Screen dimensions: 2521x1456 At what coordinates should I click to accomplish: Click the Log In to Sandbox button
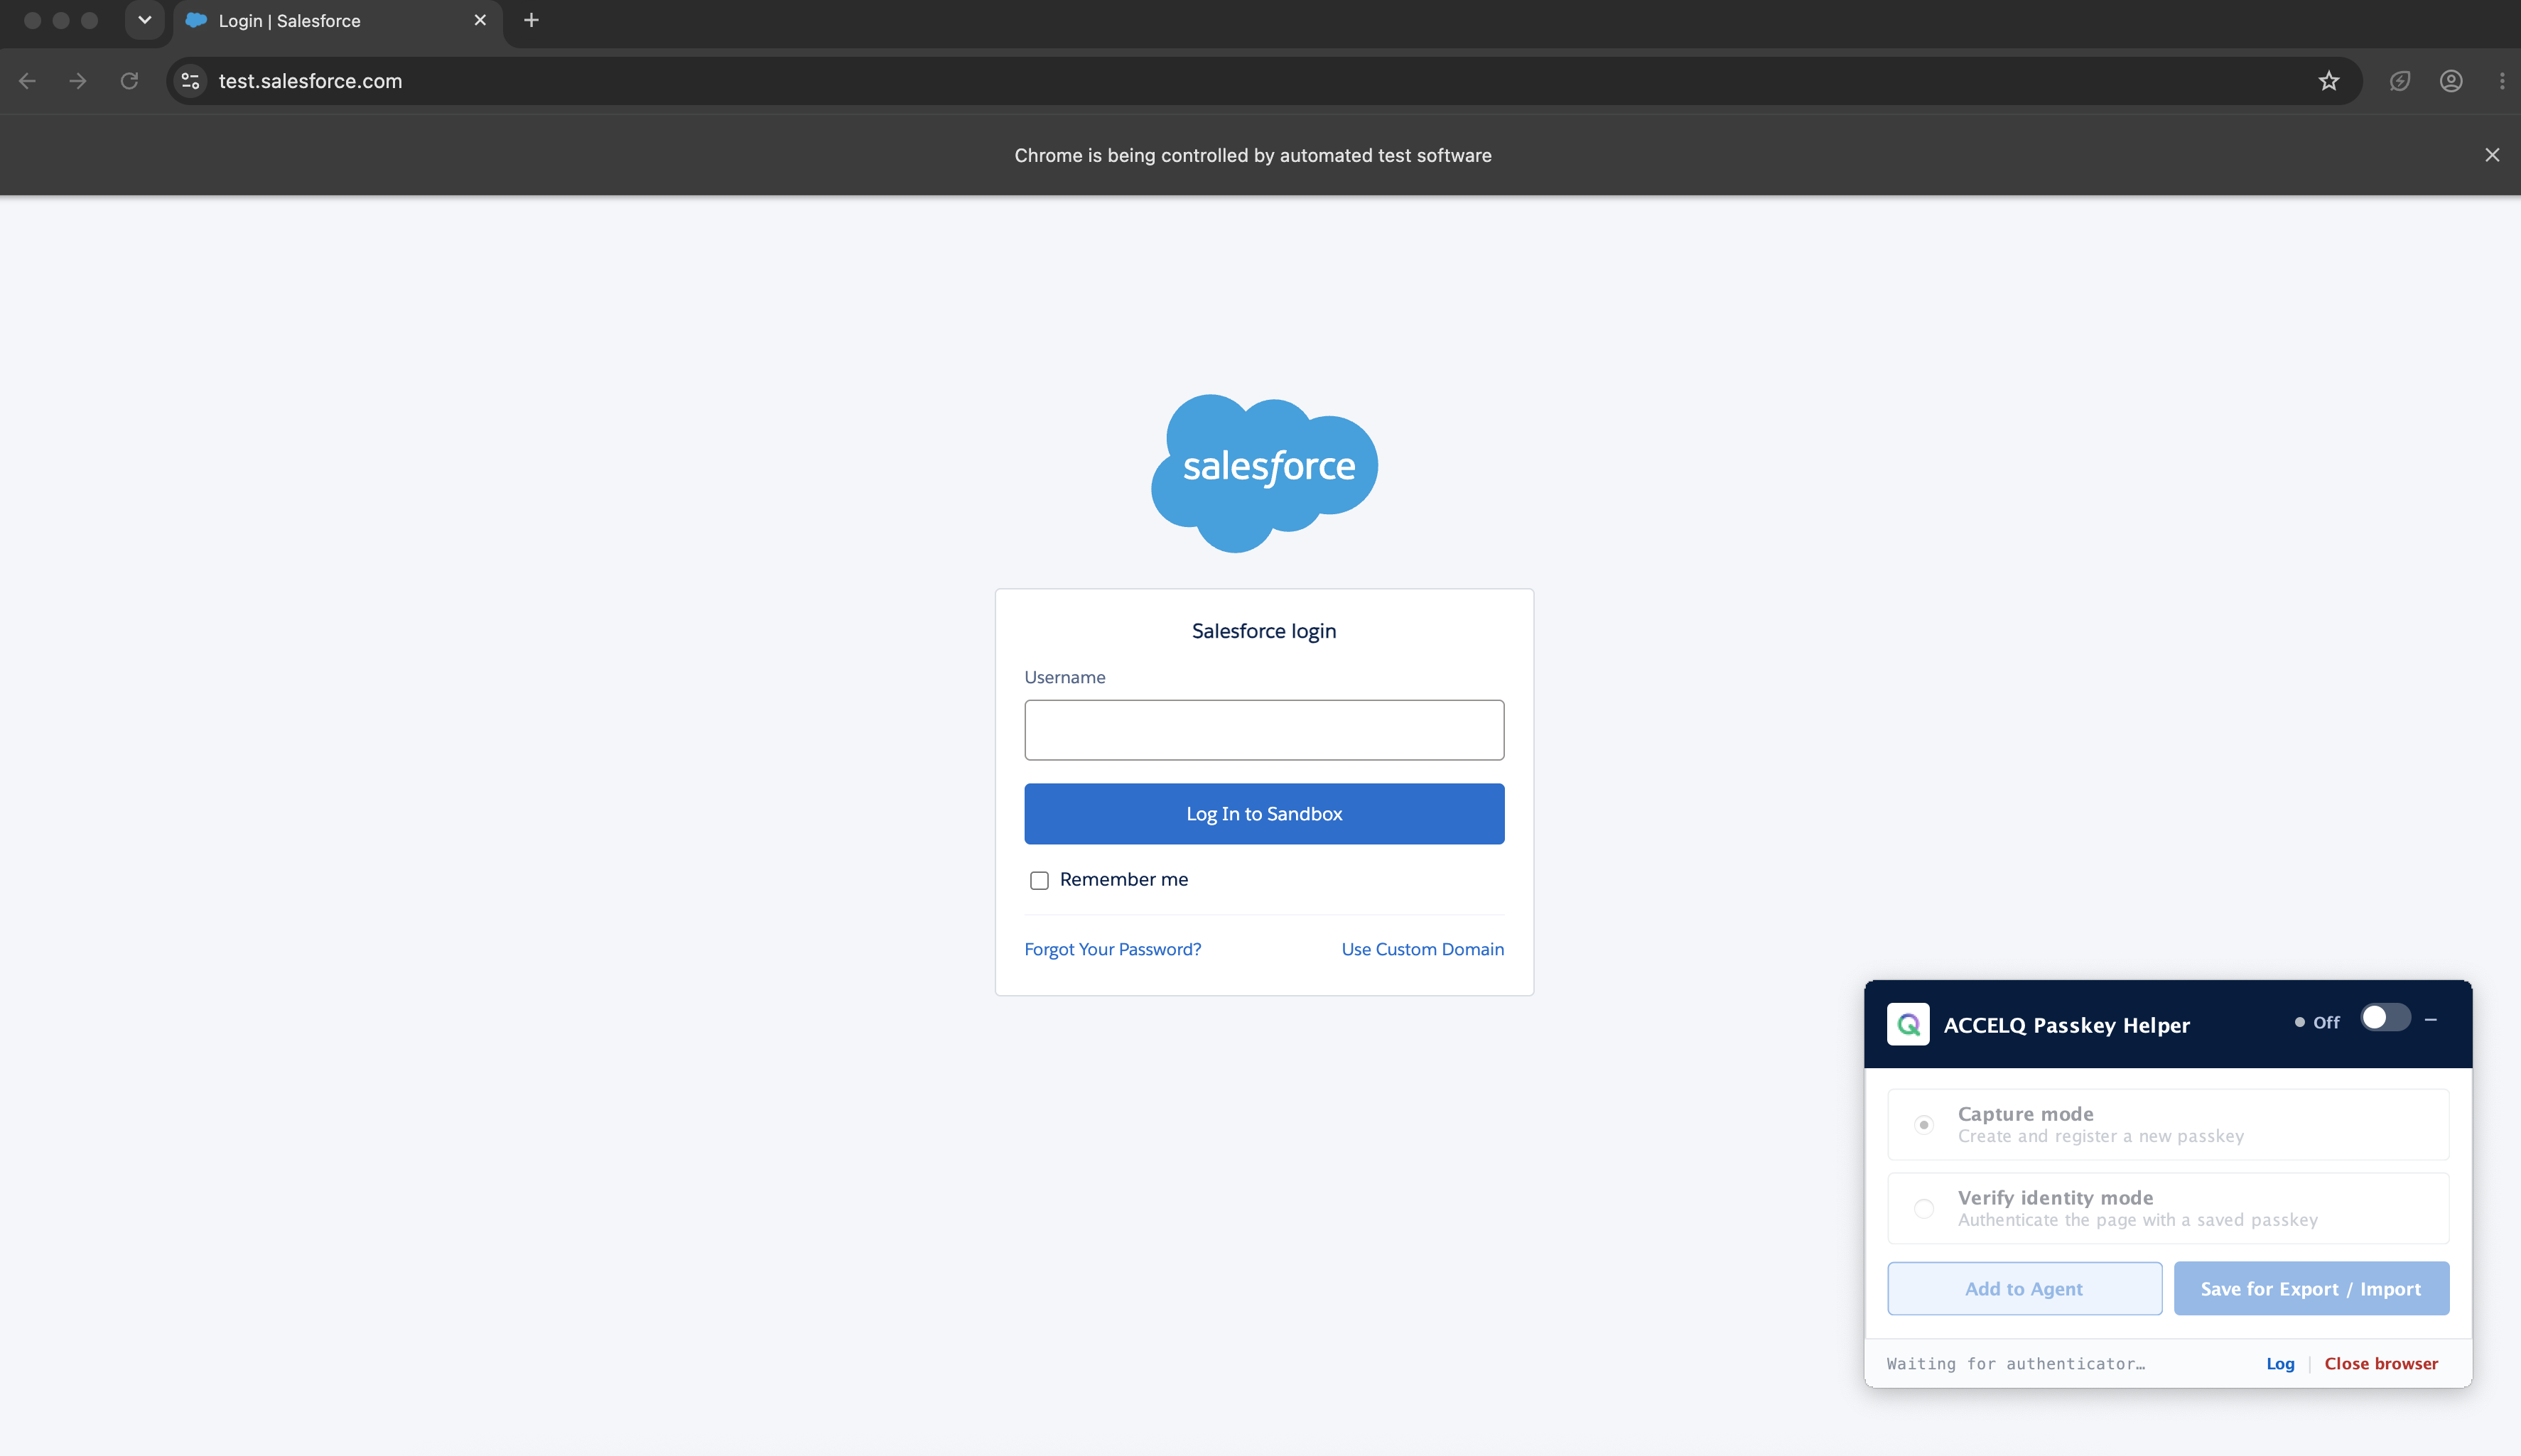click(x=1265, y=814)
